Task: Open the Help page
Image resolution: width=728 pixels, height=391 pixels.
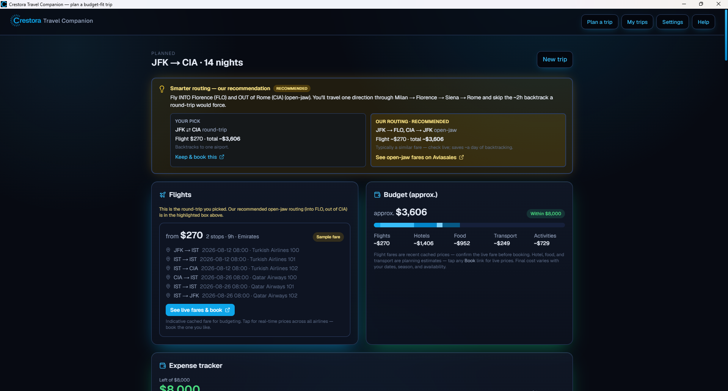Action: click(x=703, y=22)
